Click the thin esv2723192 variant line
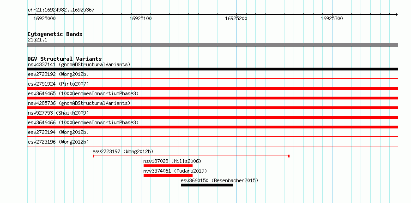Screen dimensions: 411x203 click(x=212, y=78)
